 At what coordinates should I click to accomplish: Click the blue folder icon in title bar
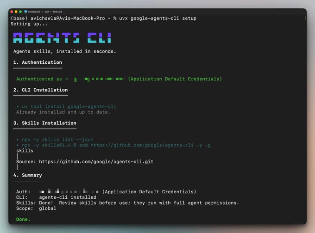click(x=26, y=12)
